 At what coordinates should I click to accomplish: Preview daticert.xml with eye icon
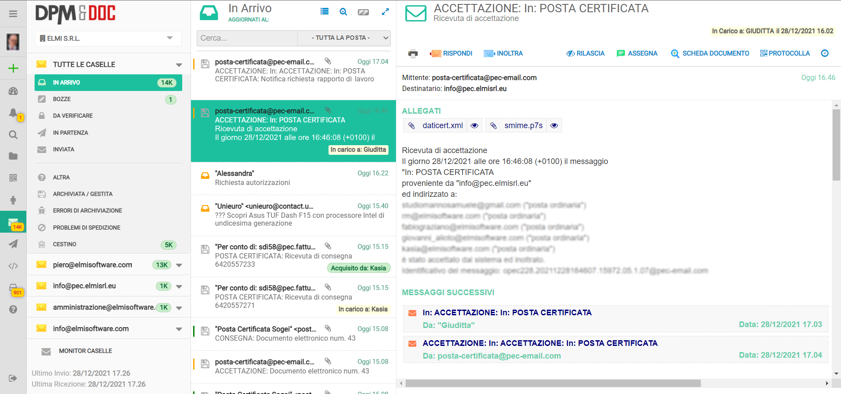click(474, 126)
